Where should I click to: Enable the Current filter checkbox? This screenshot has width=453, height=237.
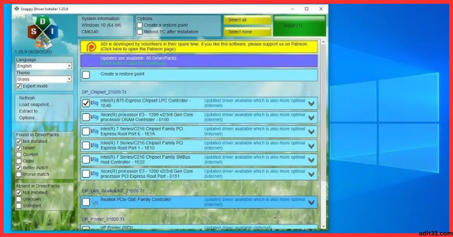coord(19,154)
